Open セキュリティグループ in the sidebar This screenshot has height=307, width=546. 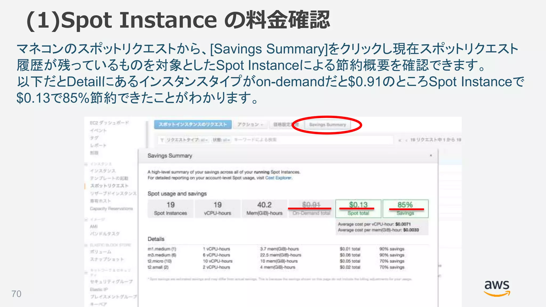point(111,282)
